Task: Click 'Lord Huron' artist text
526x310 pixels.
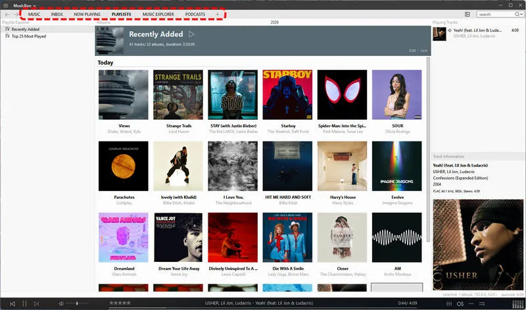Action: coord(179,132)
